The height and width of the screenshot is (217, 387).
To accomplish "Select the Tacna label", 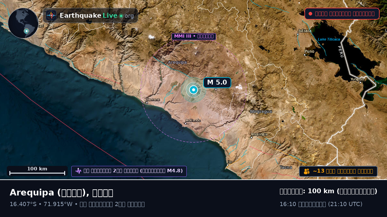I will tap(286, 167).
